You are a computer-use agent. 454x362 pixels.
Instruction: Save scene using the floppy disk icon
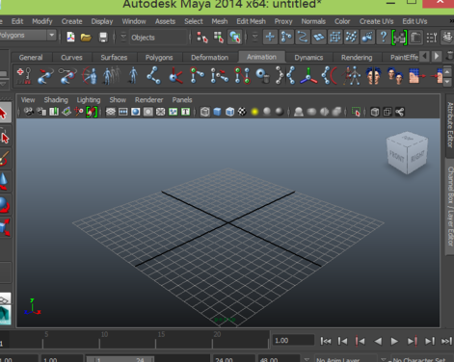pyautogui.click(x=103, y=38)
